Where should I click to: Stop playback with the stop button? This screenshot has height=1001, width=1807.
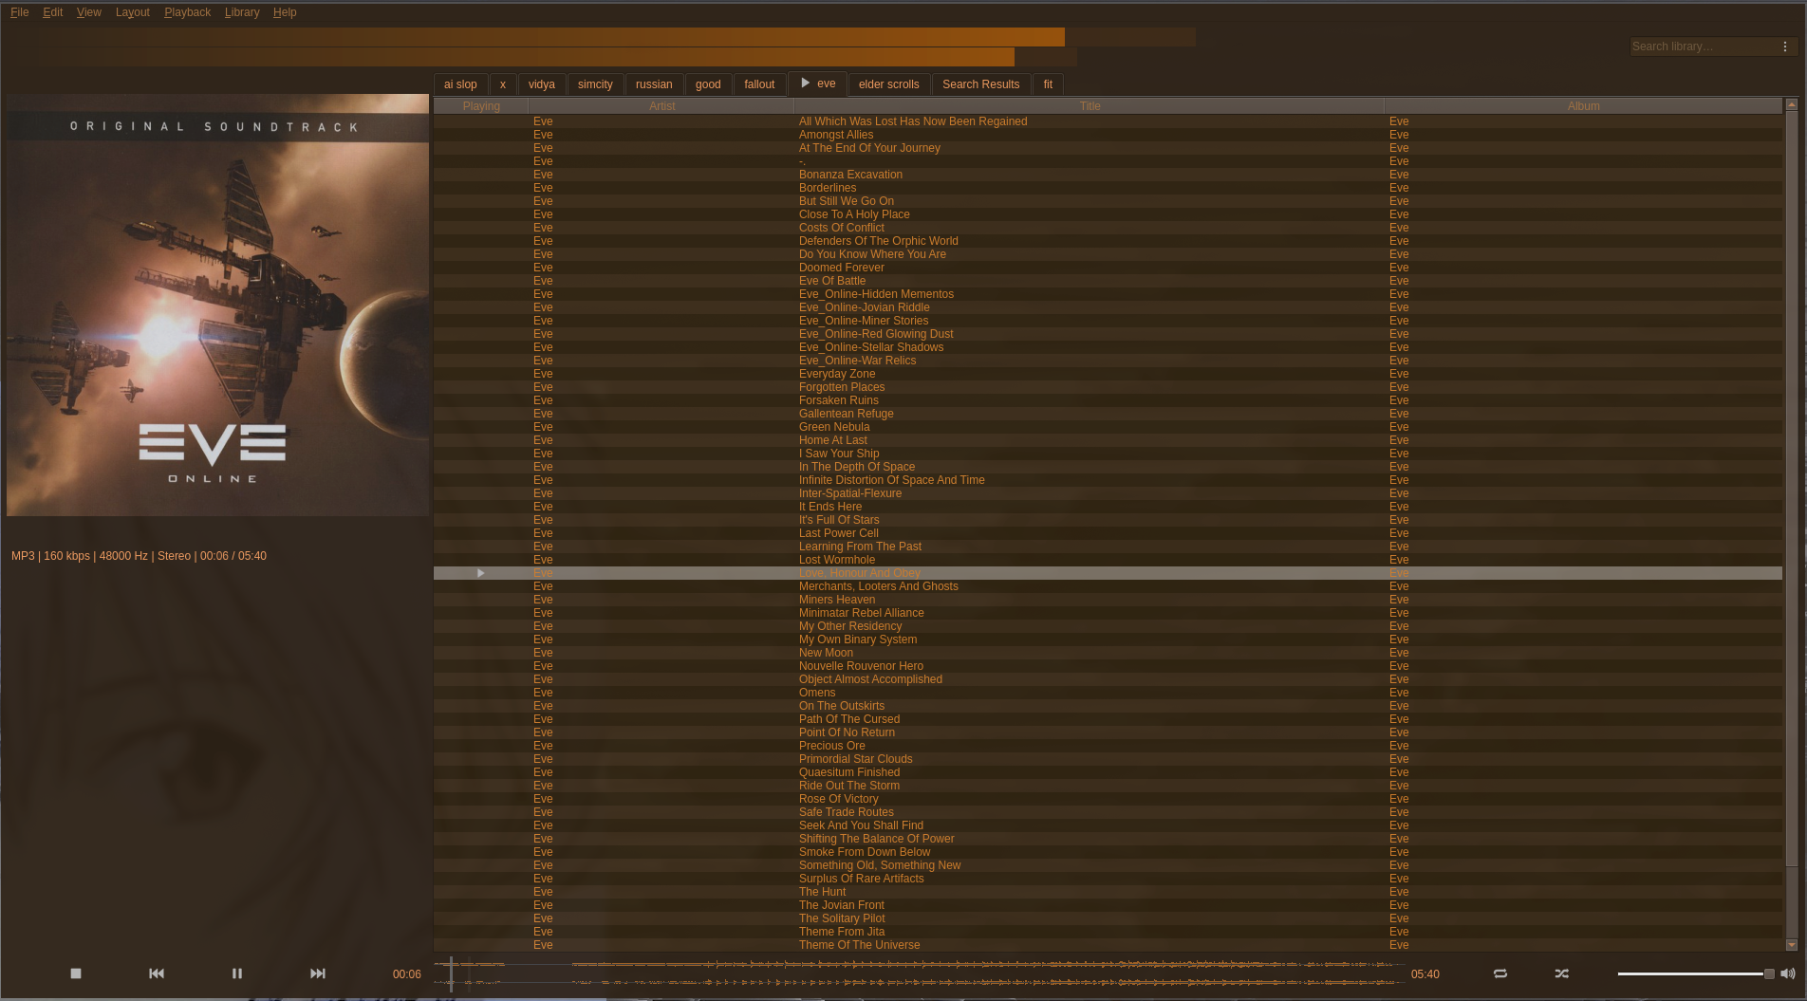(x=76, y=973)
